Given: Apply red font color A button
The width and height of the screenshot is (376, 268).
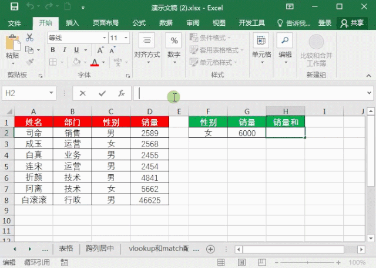Looking at the screenshot, I should point(95,62).
